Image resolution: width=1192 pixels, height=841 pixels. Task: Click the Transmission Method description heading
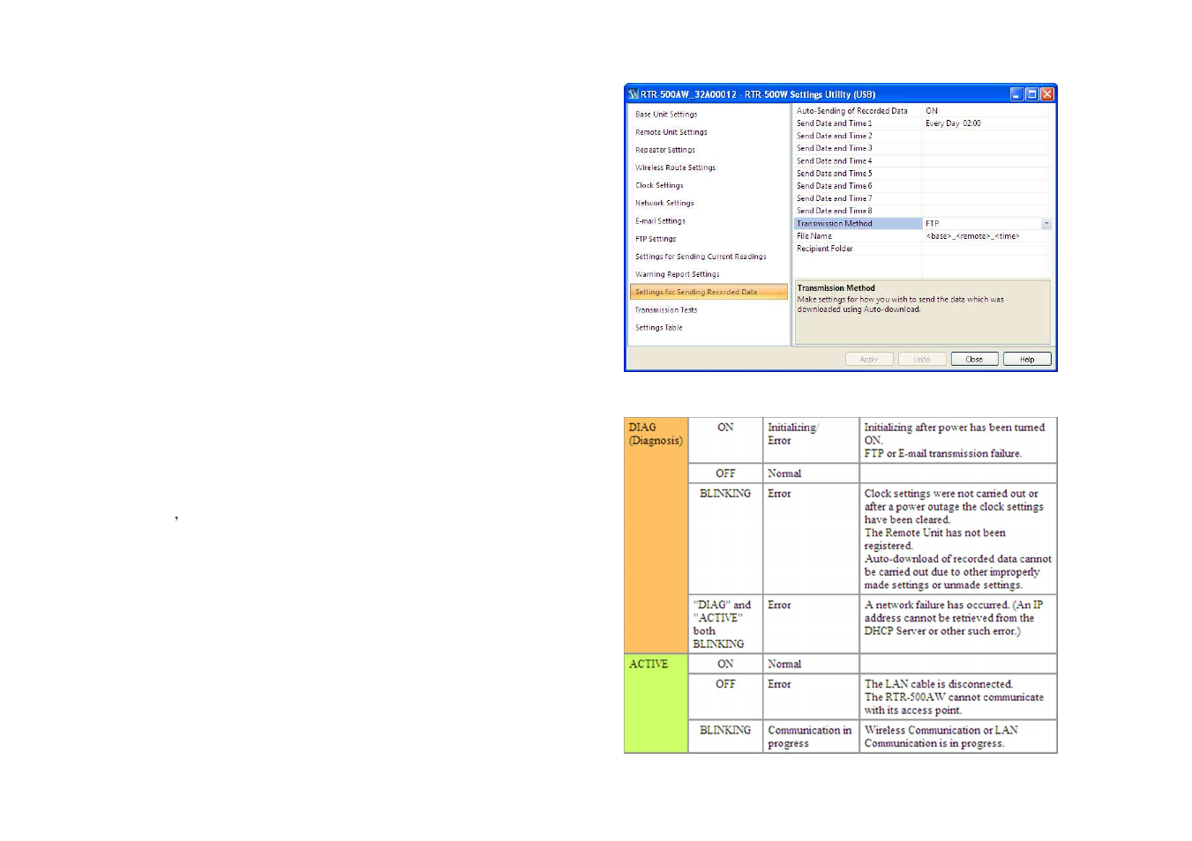(x=836, y=288)
